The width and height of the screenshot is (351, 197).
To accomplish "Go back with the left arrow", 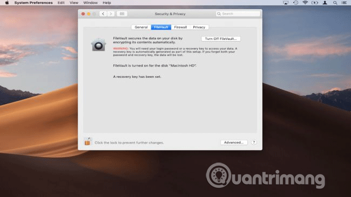I will click(103, 13).
